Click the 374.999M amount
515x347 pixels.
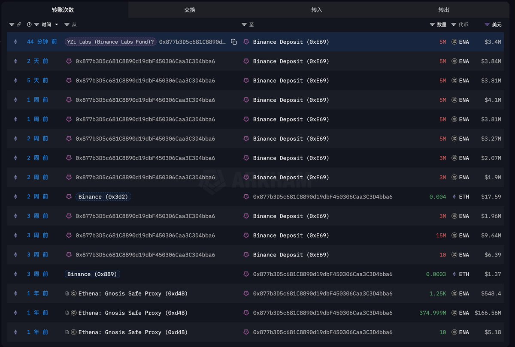tap(433, 313)
